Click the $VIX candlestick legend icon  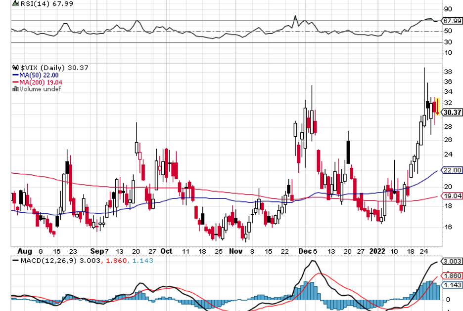[15, 68]
